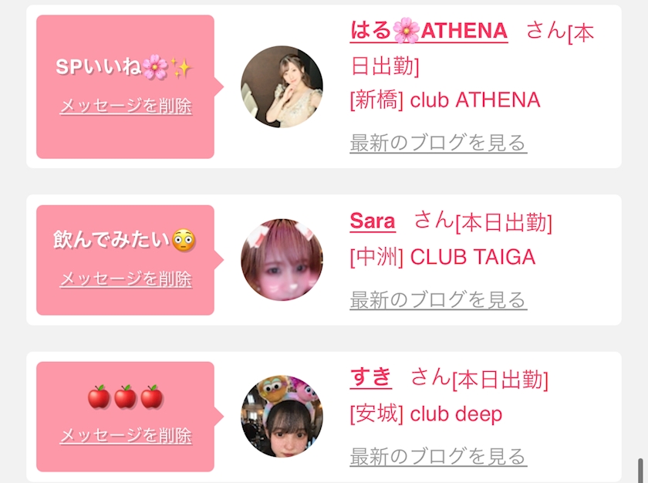Screen dimensions: 648x483
Task: Click the last red apple emoji
Action: pyautogui.click(x=152, y=397)
